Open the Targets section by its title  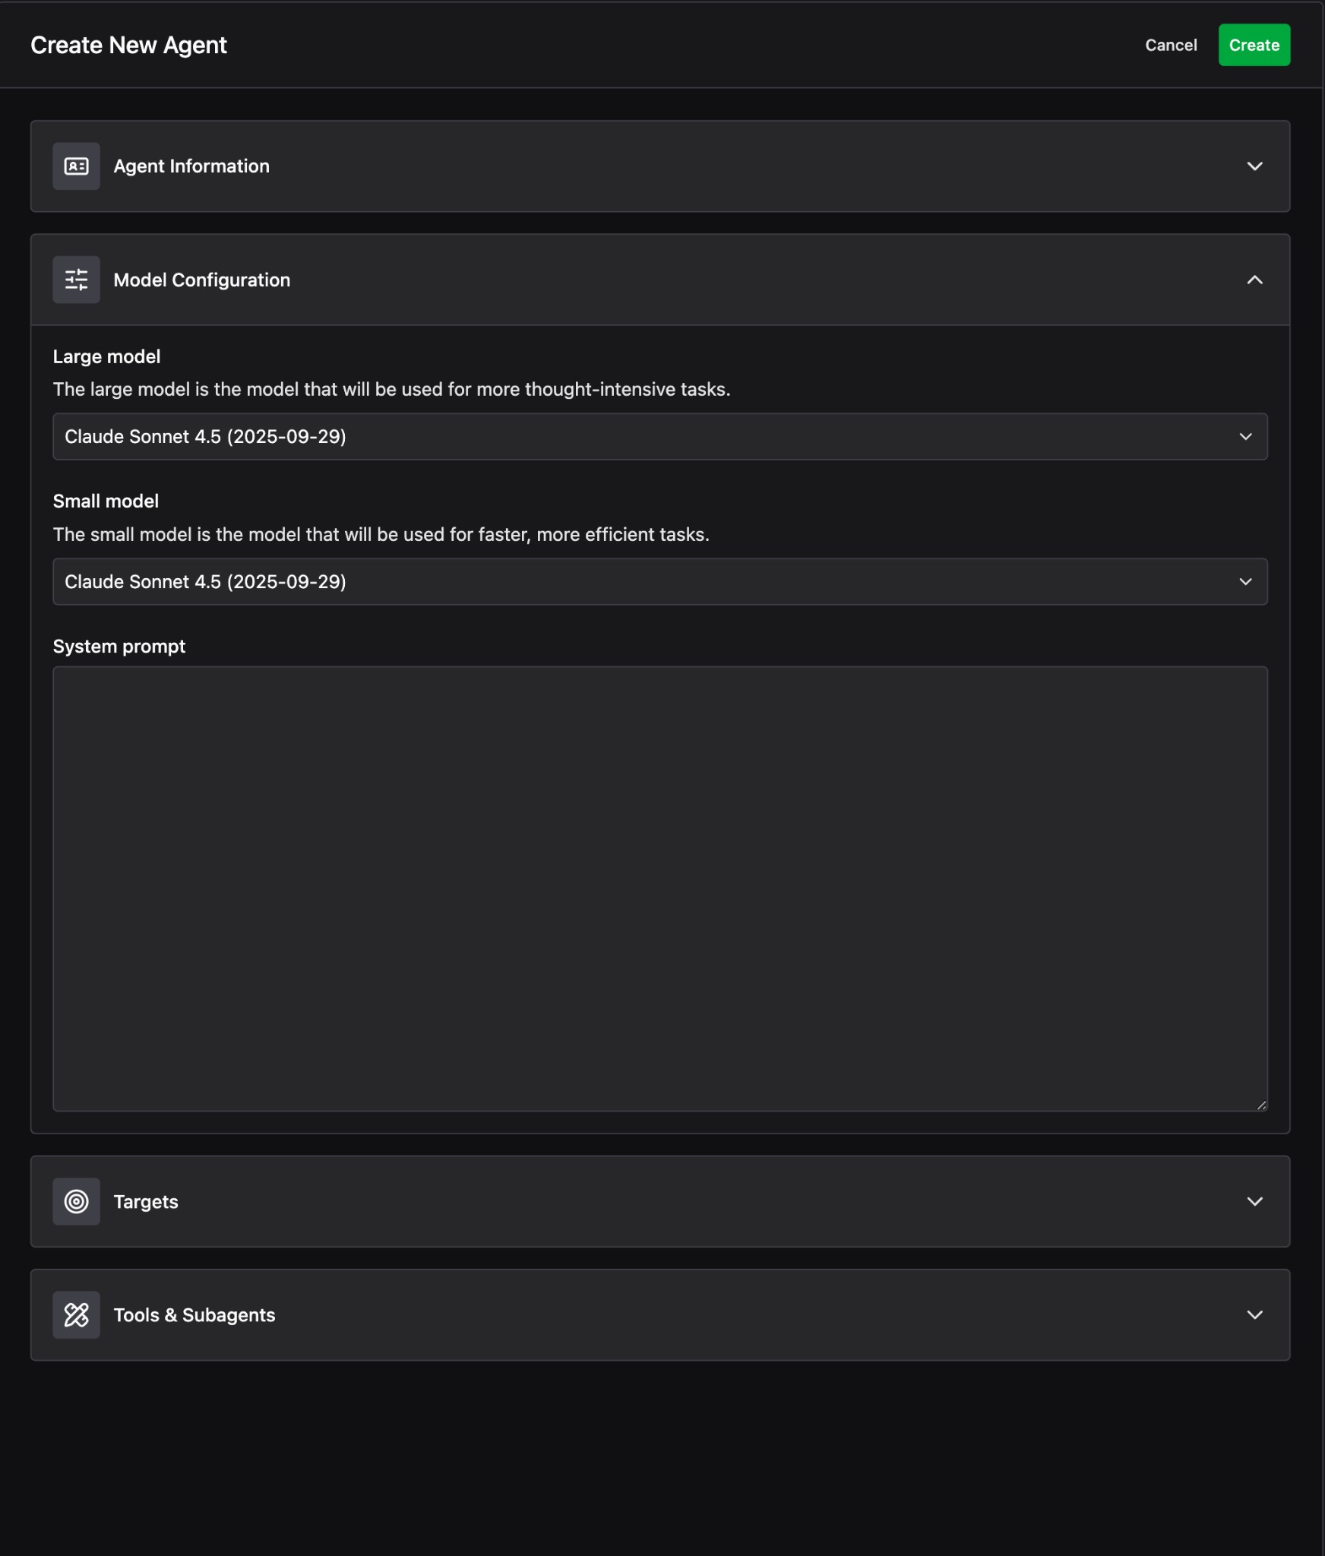pyautogui.click(x=146, y=1202)
